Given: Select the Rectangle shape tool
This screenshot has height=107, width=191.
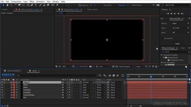Looking at the screenshot, I should (x=28, y=5).
